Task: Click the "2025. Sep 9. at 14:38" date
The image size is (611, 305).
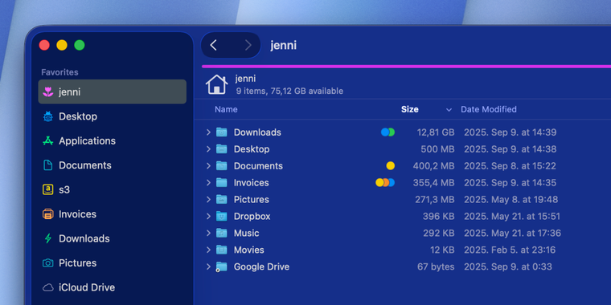Action: (x=510, y=149)
